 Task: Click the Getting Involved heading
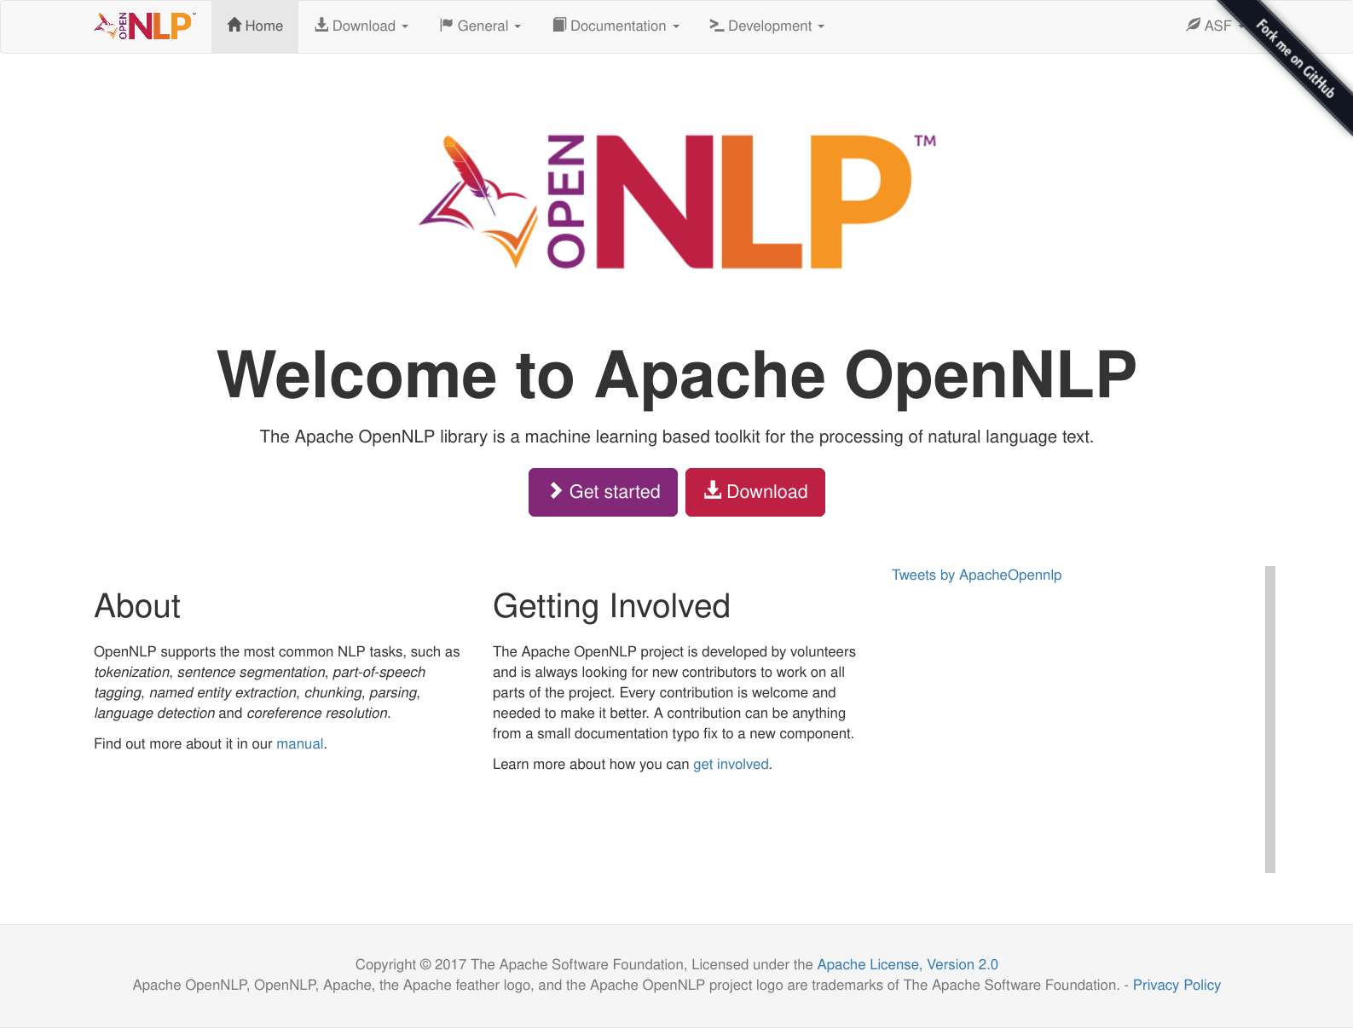point(611,606)
